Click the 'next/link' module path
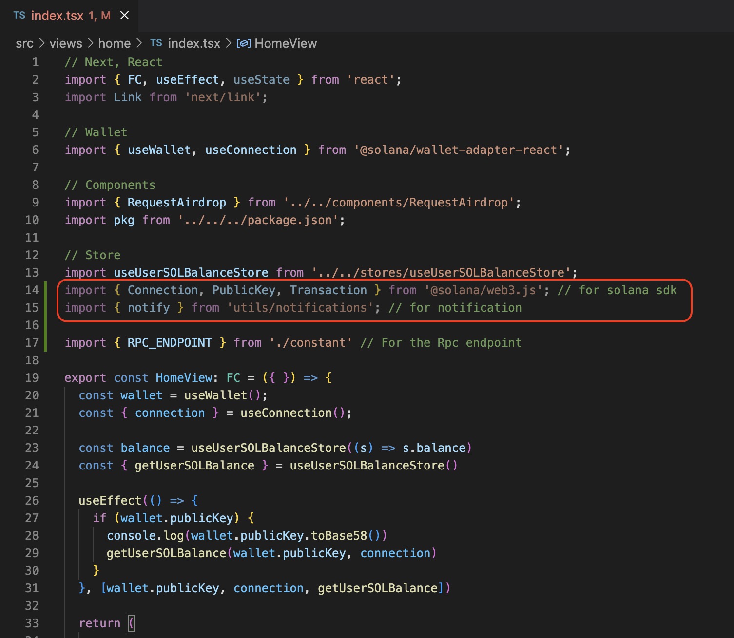 (x=223, y=97)
